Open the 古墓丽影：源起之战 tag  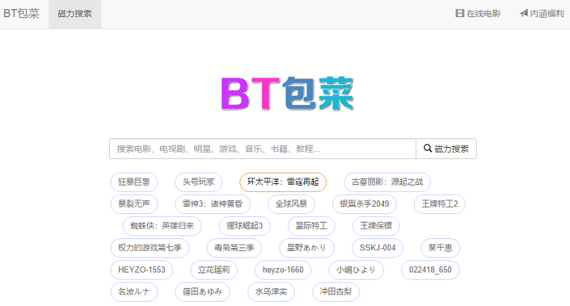coord(387,182)
